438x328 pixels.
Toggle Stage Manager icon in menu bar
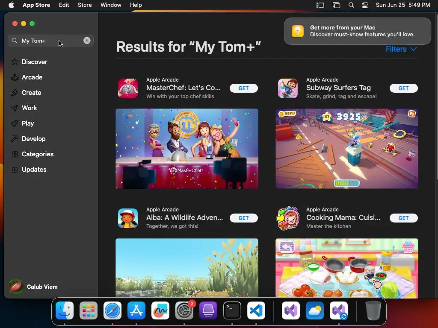point(320,5)
